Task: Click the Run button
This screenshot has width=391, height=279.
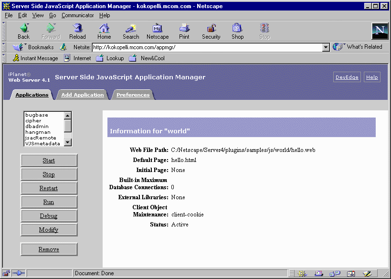Action: tap(49, 202)
